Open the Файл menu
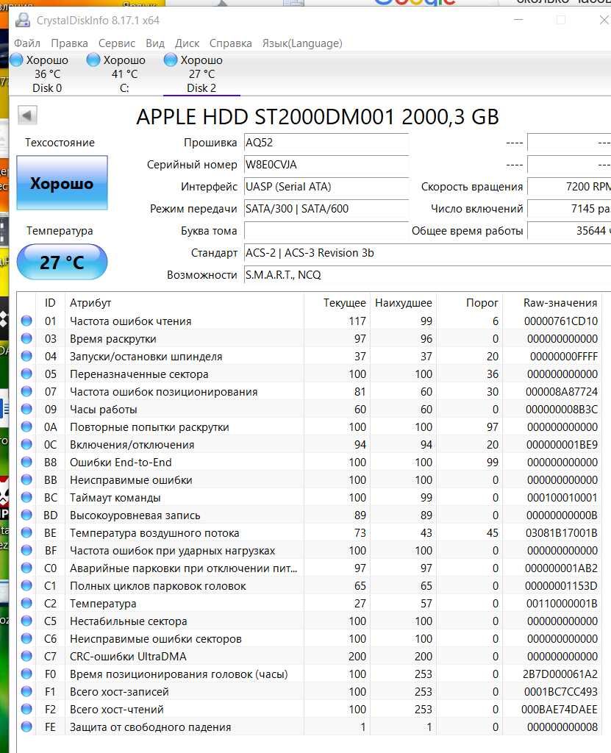Image resolution: width=611 pixels, height=753 pixels. [27, 43]
